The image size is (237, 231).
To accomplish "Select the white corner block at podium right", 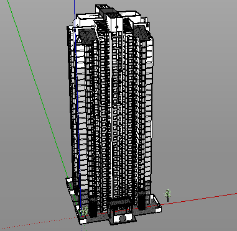I will coord(158,209).
